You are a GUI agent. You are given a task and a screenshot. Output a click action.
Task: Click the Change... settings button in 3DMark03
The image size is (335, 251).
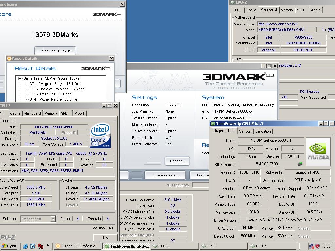178,161
